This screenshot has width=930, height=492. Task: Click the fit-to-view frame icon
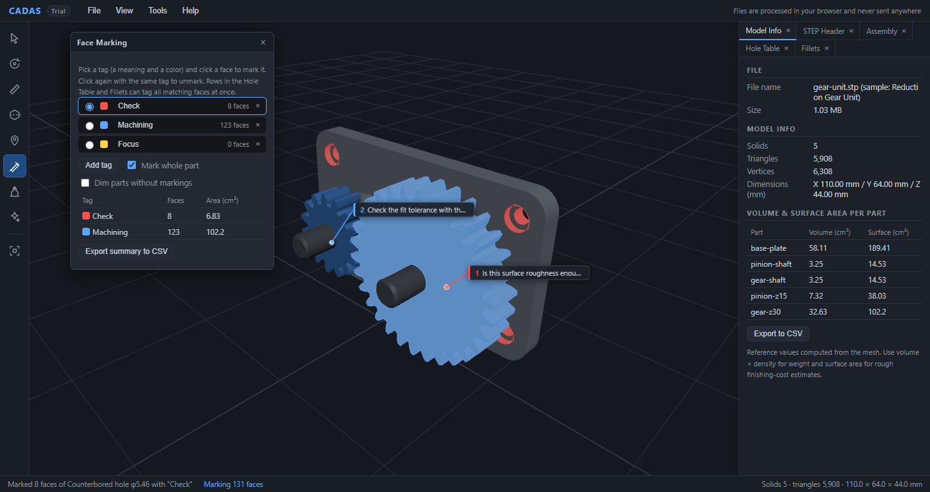pyautogui.click(x=15, y=251)
